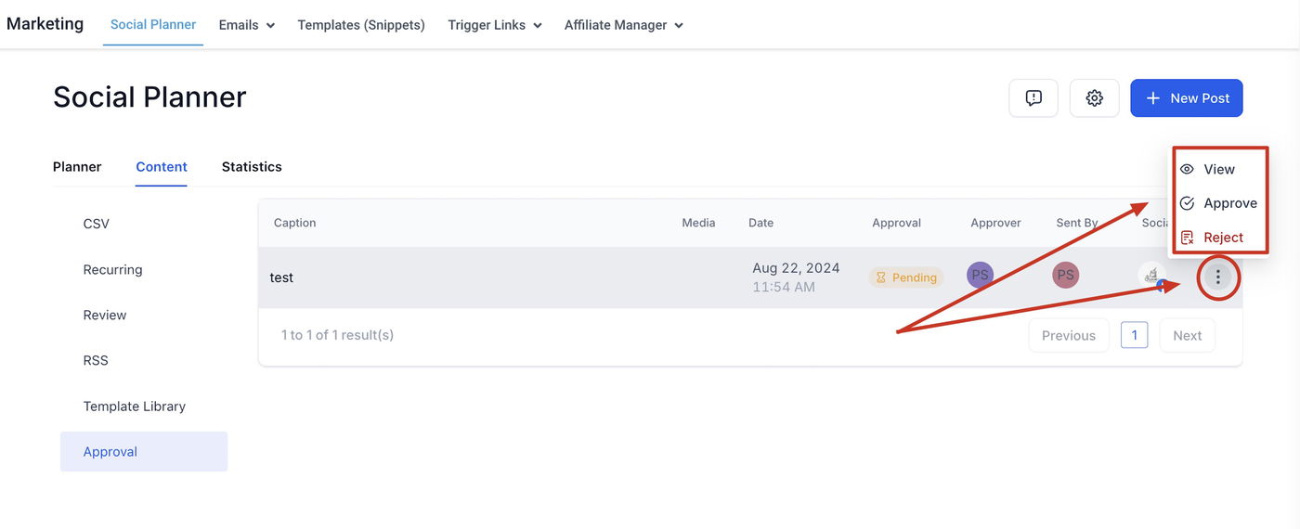Expand the Emails dropdown
The height and width of the screenshot is (529, 1300).
pos(247,25)
